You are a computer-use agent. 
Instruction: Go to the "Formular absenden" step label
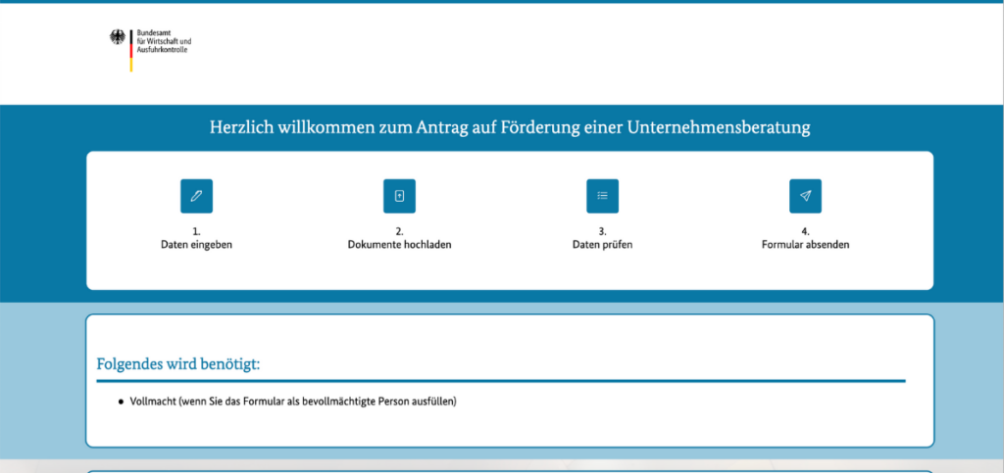pyautogui.click(x=805, y=245)
